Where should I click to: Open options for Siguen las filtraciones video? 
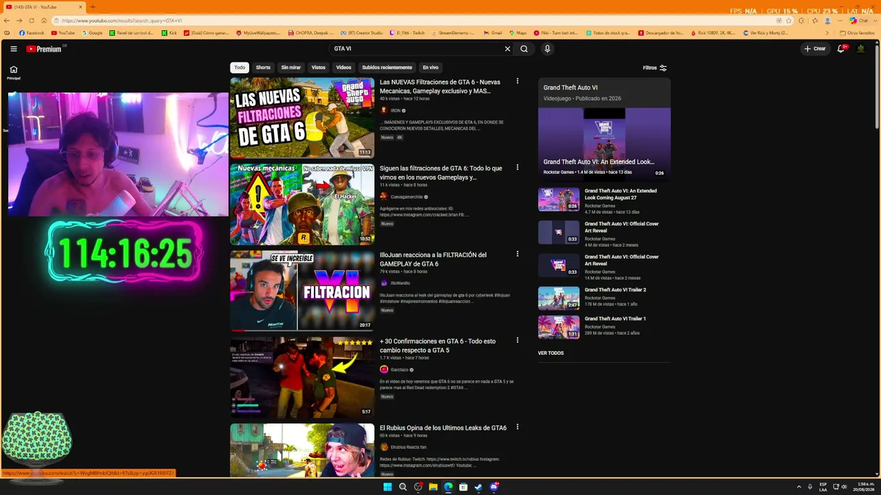pos(518,167)
